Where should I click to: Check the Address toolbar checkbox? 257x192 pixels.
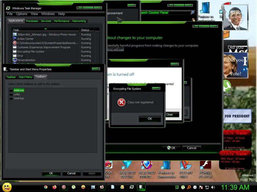[11, 90]
